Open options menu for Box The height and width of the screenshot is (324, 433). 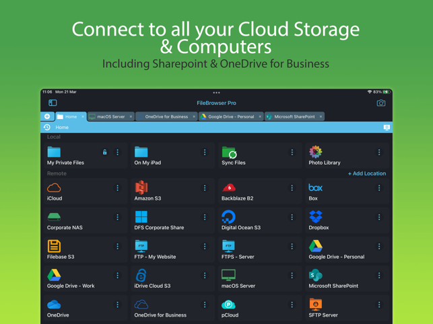tap(379, 188)
